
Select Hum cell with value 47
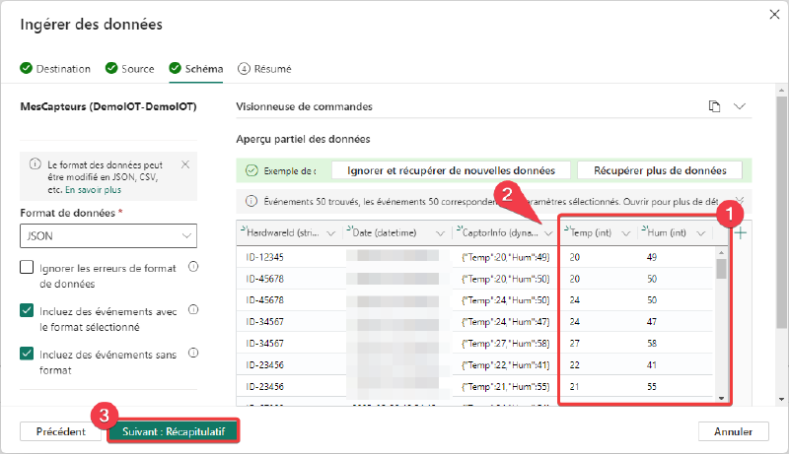tap(652, 322)
